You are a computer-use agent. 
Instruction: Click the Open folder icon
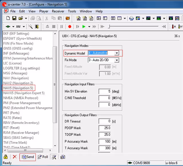pyautogui.click(x=21, y=18)
